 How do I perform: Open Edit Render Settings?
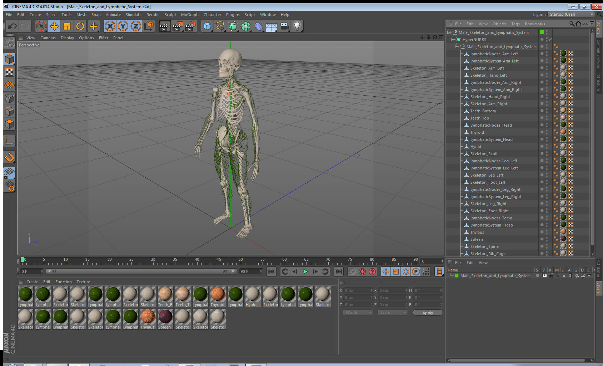(191, 26)
